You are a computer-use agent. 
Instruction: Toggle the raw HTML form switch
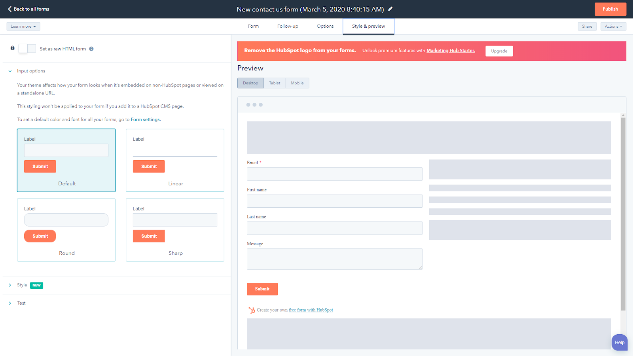(x=27, y=49)
